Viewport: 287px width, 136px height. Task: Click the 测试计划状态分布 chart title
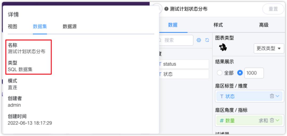[x=188, y=9]
